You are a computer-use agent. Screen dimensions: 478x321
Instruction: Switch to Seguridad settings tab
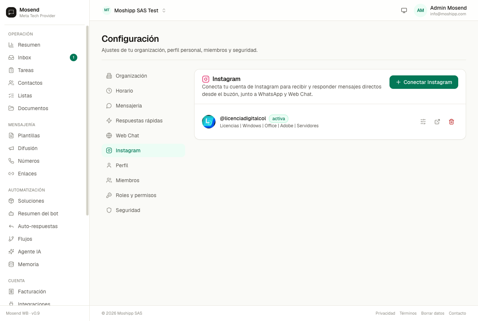pyautogui.click(x=143, y=210)
